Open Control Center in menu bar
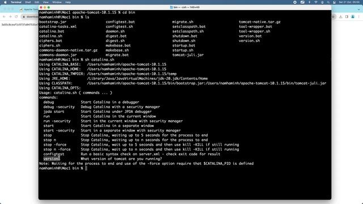The width and height of the screenshot is (363, 204). pos(334,2)
